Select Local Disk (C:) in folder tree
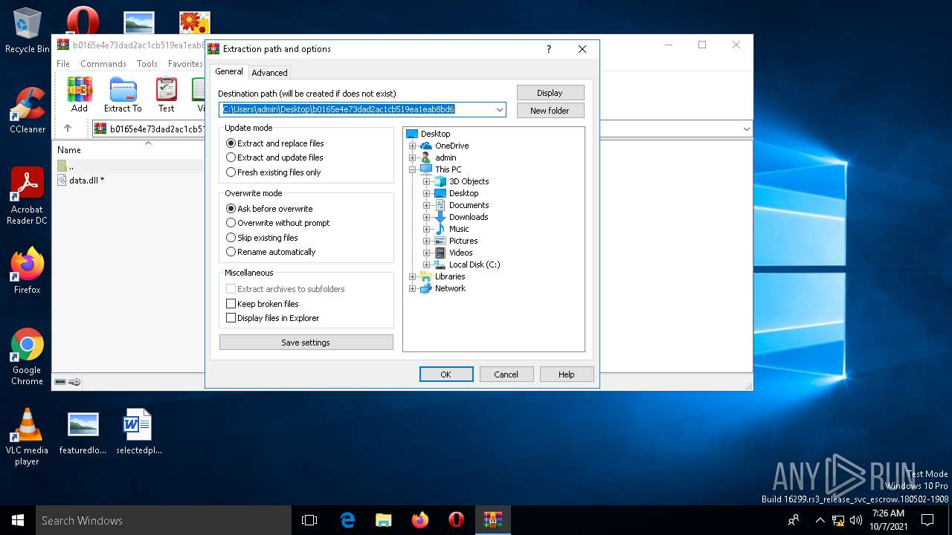The image size is (952, 535). click(474, 265)
